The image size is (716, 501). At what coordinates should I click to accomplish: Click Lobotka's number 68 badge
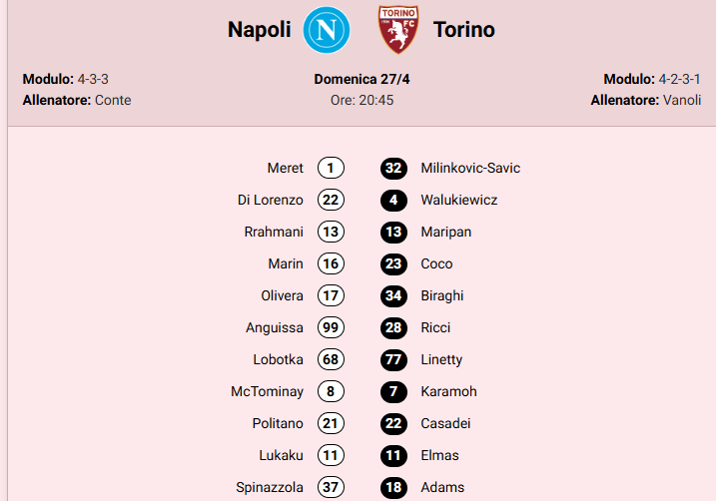tap(331, 360)
